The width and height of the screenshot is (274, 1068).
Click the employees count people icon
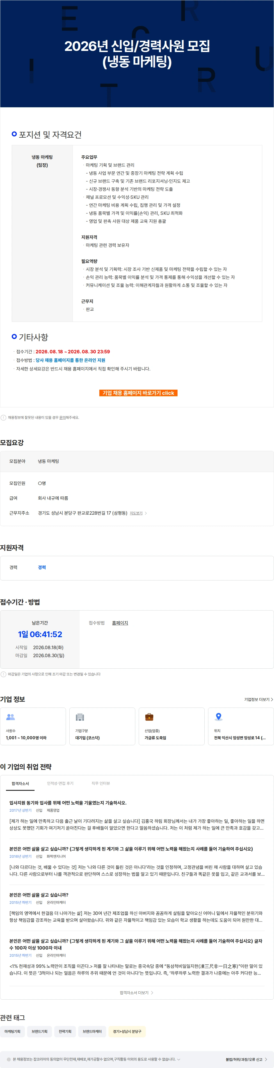[x=10, y=717]
